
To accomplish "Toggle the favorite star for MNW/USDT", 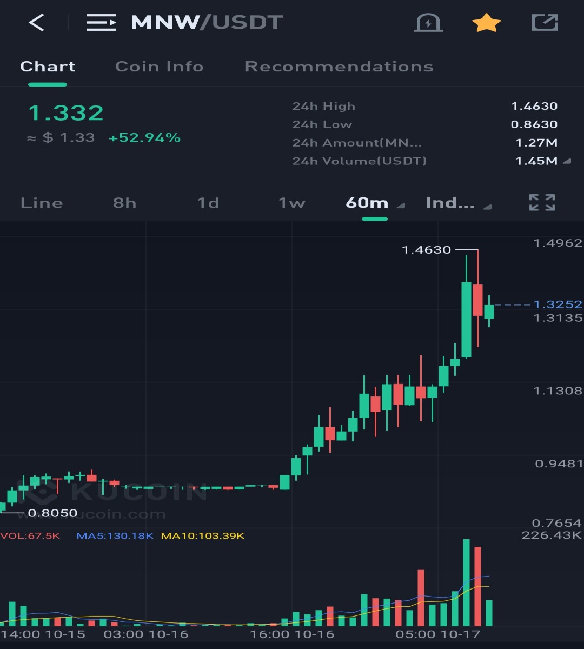I will point(486,23).
